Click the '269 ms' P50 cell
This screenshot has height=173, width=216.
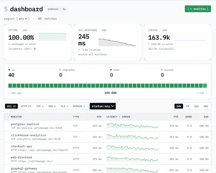pos(97,126)
